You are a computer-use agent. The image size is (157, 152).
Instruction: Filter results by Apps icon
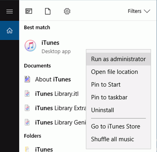29,11
